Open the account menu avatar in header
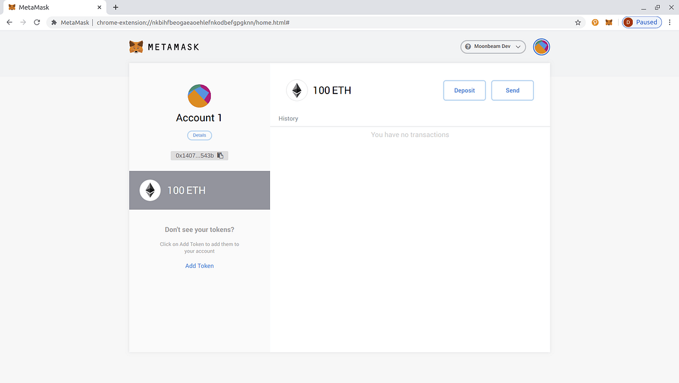The height and width of the screenshot is (383, 679). pyautogui.click(x=541, y=47)
